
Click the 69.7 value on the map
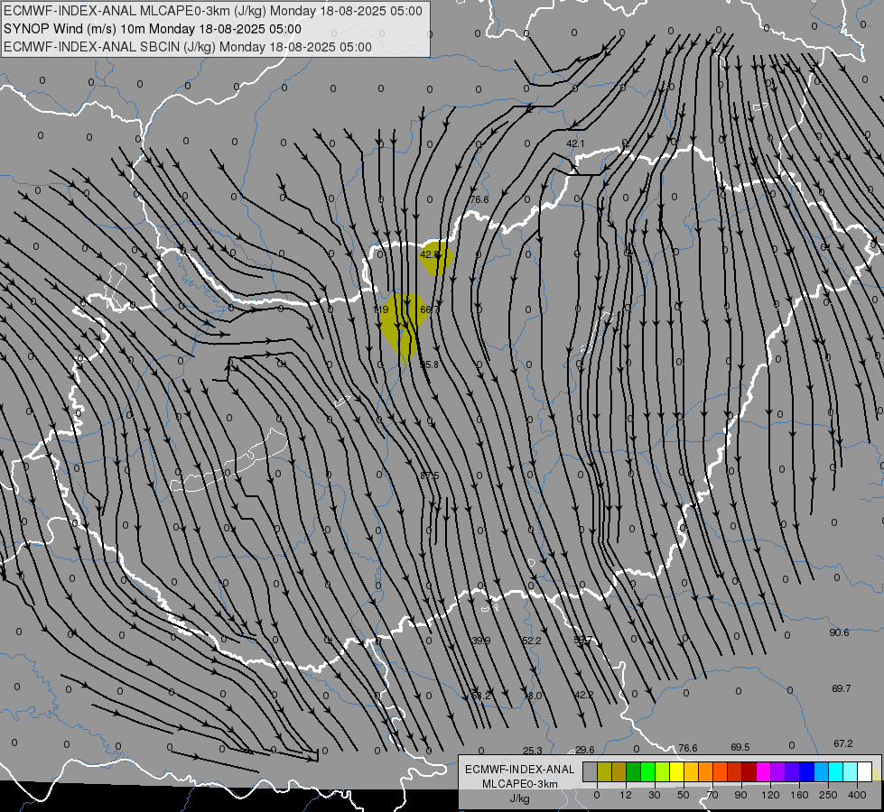point(842,688)
